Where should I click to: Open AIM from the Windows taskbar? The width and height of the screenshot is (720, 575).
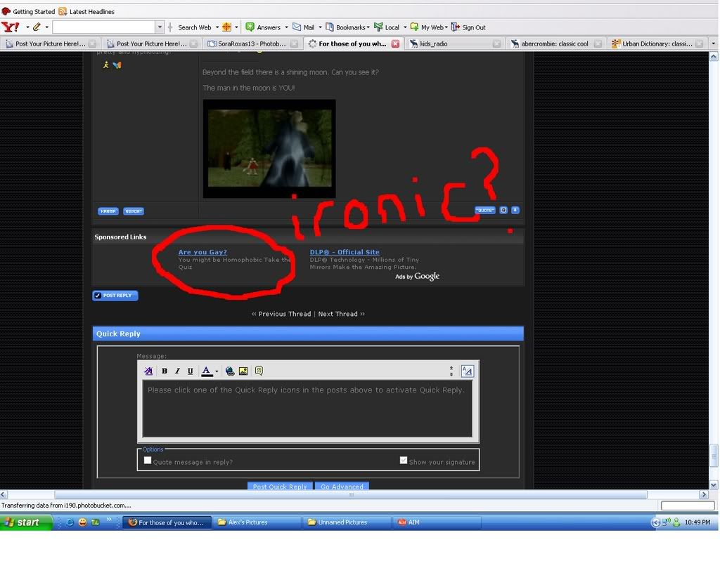pyautogui.click(x=436, y=522)
